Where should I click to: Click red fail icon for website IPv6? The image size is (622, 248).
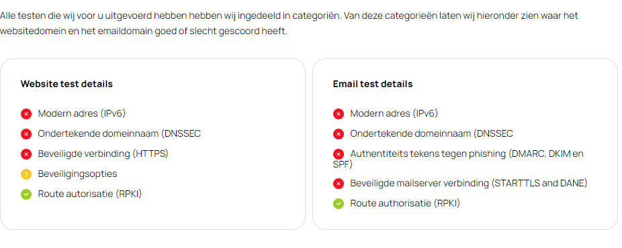26,115
